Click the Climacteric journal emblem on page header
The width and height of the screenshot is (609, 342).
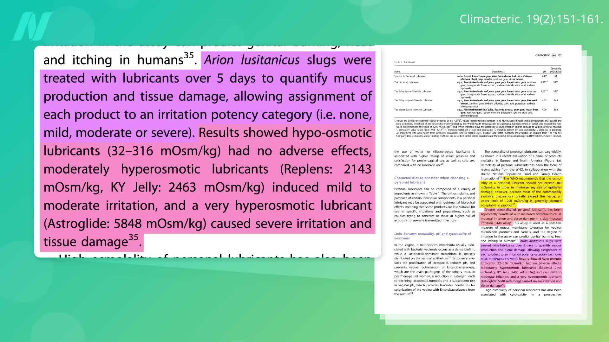pos(554,55)
